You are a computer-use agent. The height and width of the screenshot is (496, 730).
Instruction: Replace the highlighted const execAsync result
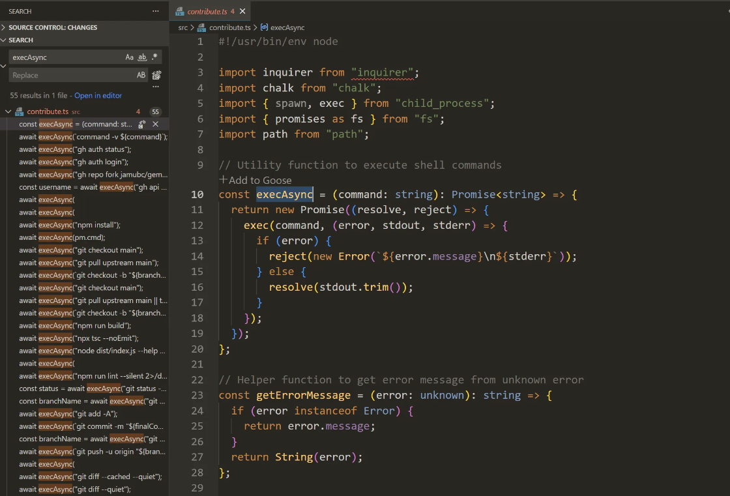tap(142, 124)
